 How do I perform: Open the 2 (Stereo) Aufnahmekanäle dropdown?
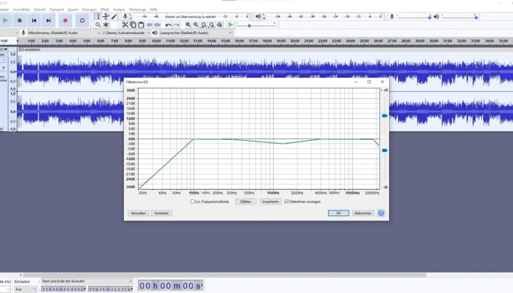[126, 33]
